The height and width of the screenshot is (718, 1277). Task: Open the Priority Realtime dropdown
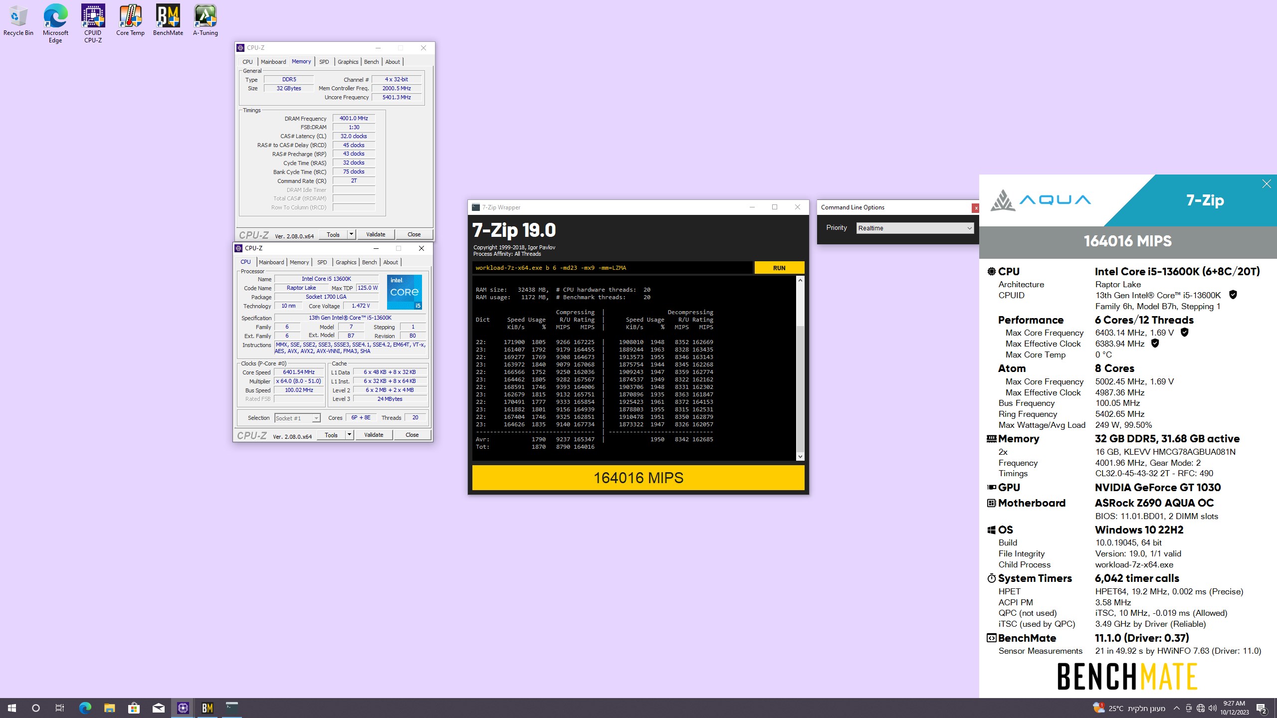[x=915, y=228]
